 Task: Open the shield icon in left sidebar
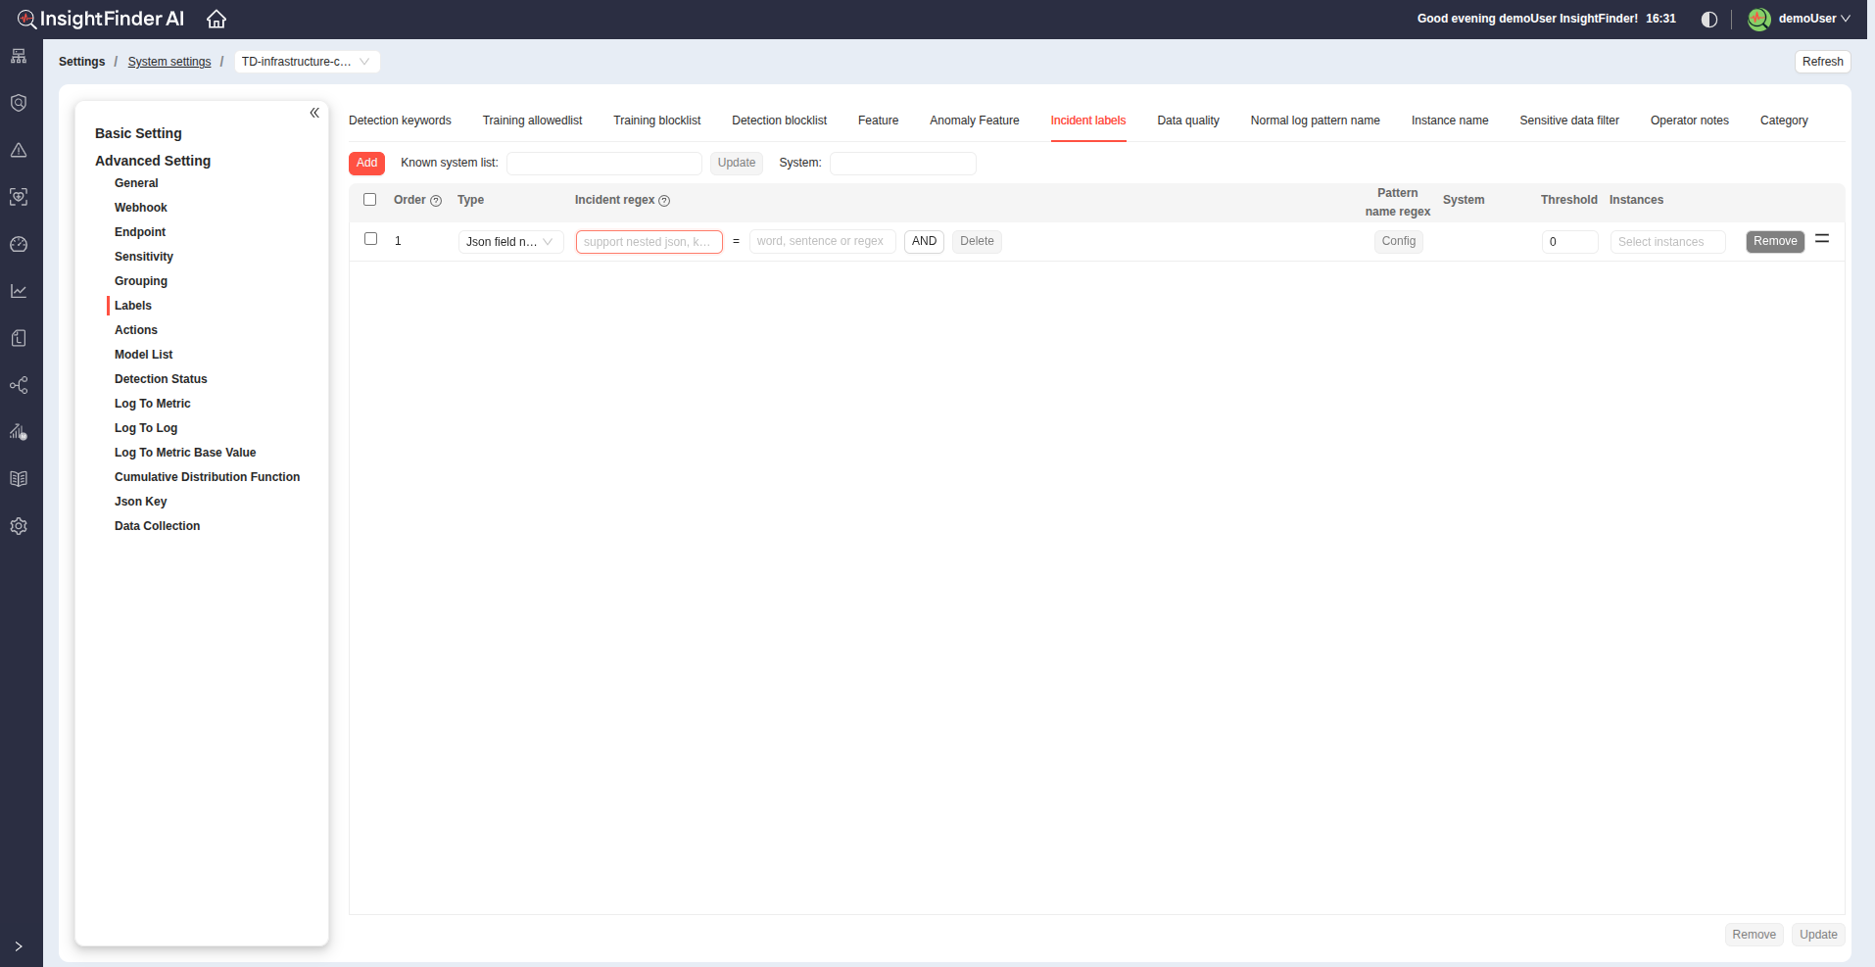pyautogui.click(x=19, y=103)
